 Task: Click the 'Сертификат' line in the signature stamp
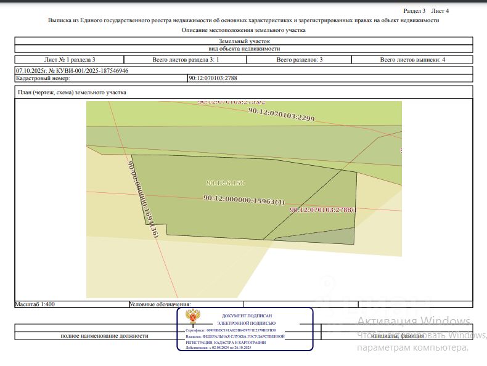pyautogui.click(x=231, y=330)
